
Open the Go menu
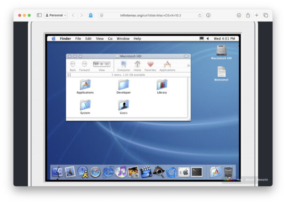click(110, 38)
